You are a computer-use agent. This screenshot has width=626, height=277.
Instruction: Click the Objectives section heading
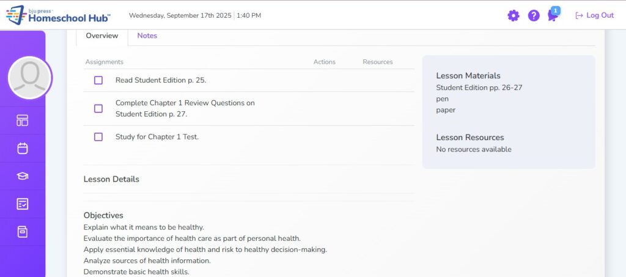(103, 215)
